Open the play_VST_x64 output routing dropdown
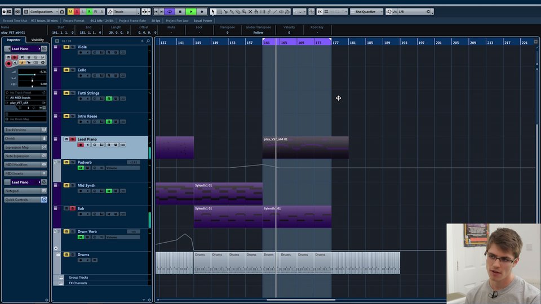Image resolution: width=541 pixels, height=304 pixels. tap(25, 102)
